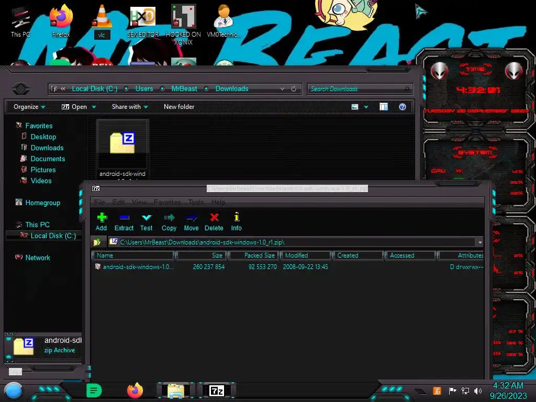This screenshot has width=536, height=402.
Task: Click the 92 553 270 packed size value
Action: [x=263, y=266]
